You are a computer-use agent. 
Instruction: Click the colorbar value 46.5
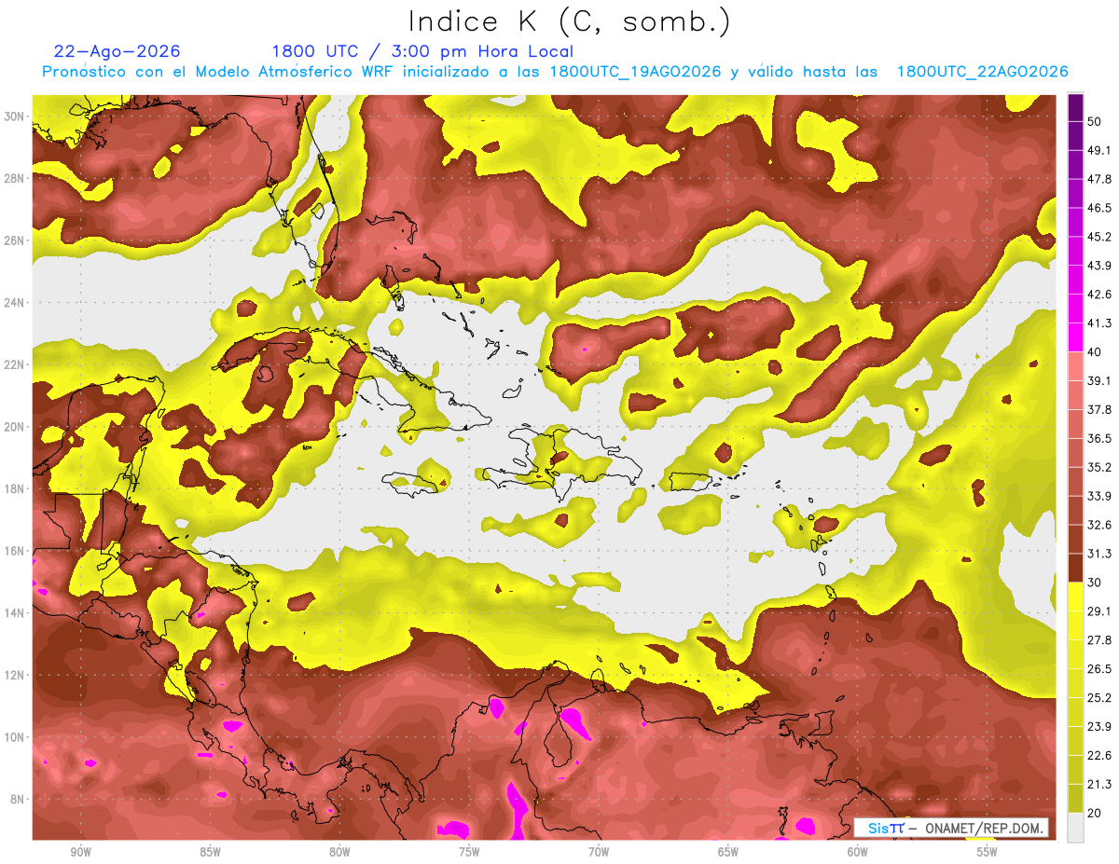click(1099, 209)
